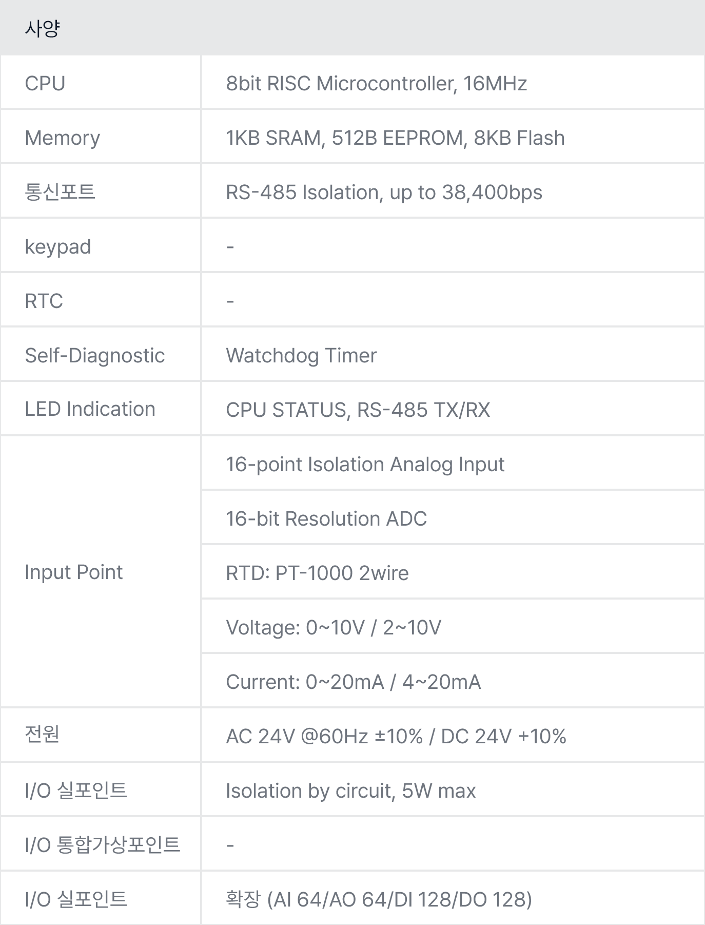
Task: Select the Memory label cell
Action: click(x=101, y=138)
